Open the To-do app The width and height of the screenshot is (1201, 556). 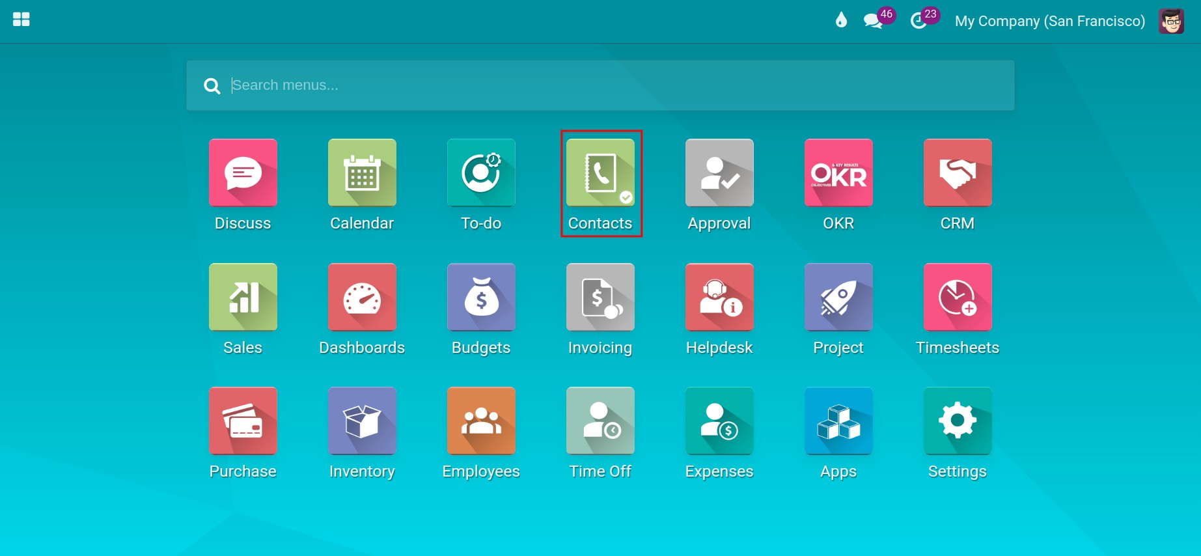481,173
